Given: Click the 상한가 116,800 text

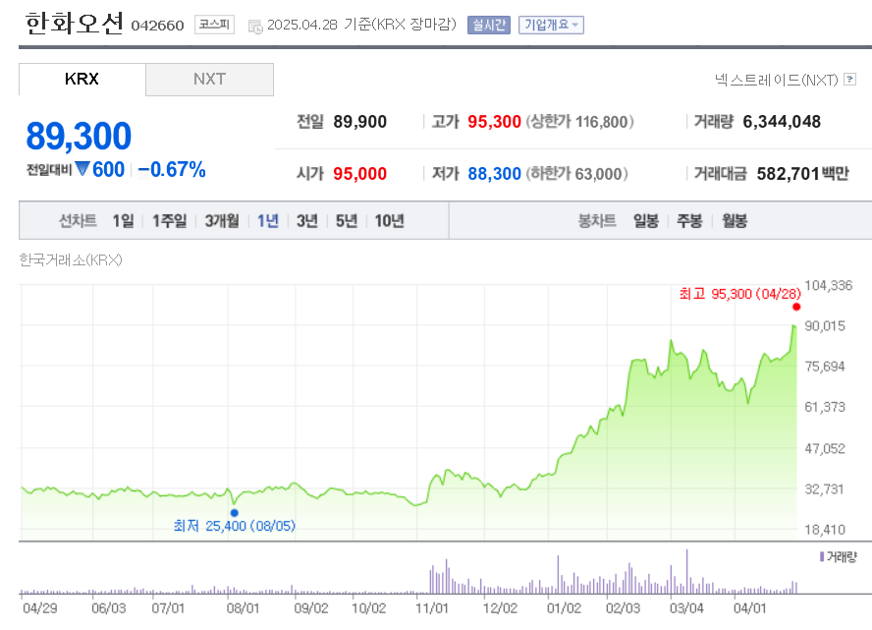Looking at the screenshot, I should (579, 121).
